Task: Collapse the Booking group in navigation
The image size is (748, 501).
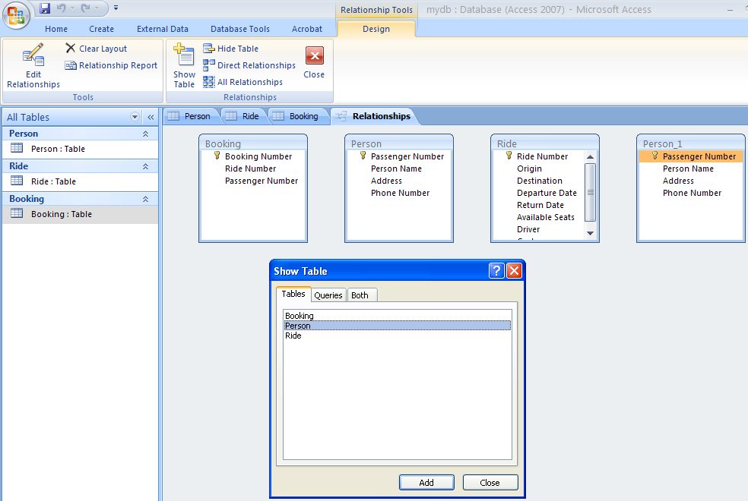Action: click(x=145, y=199)
